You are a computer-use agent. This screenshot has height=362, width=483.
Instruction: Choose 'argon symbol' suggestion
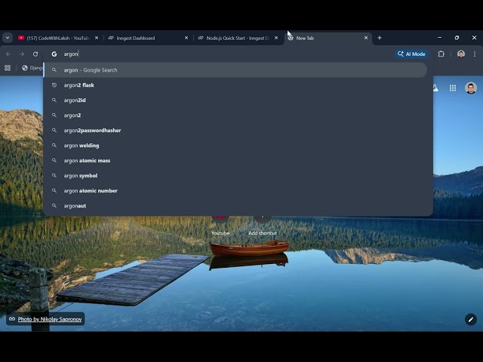235,176
